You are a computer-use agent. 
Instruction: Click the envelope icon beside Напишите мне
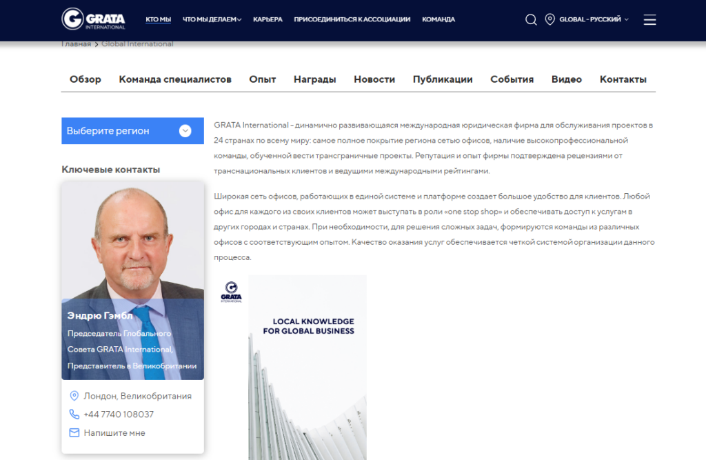click(74, 432)
